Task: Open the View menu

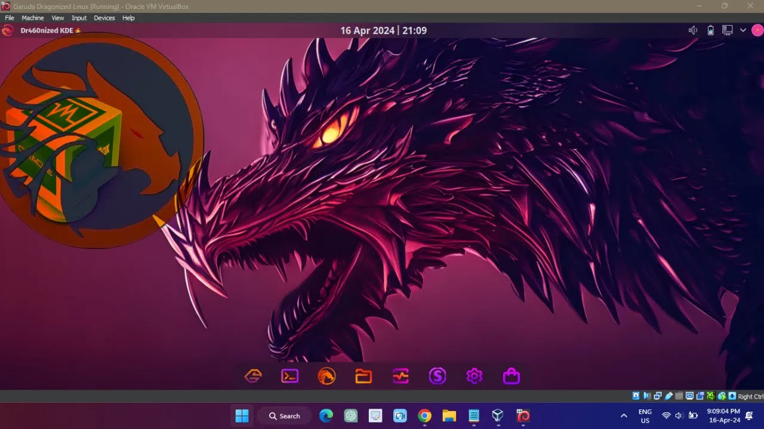Action: tap(58, 18)
